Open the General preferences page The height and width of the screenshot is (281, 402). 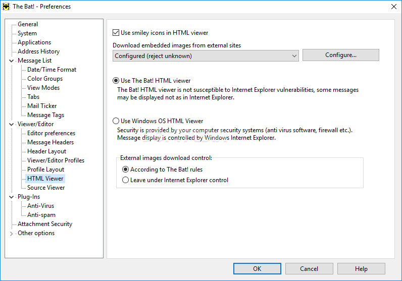[x=28, y=24]
